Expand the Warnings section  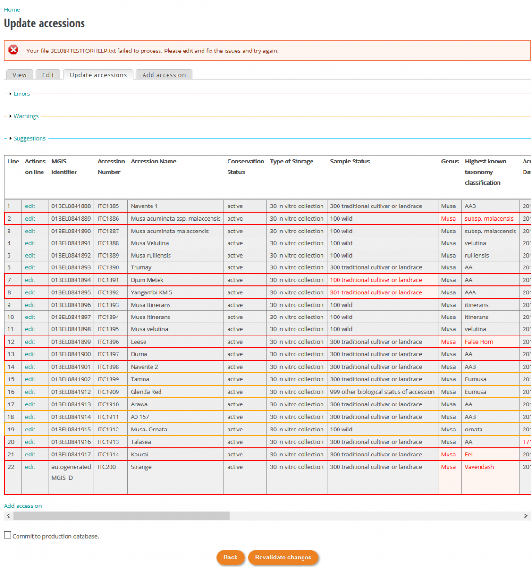pos(26,116)
